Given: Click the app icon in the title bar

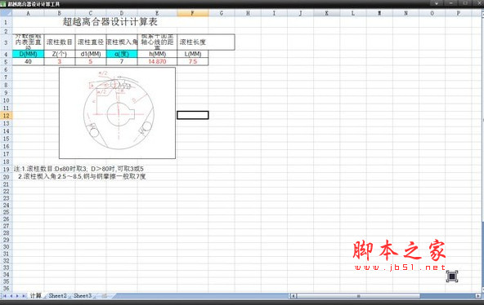Looking at the screenshot, I should tap(3, 4).
